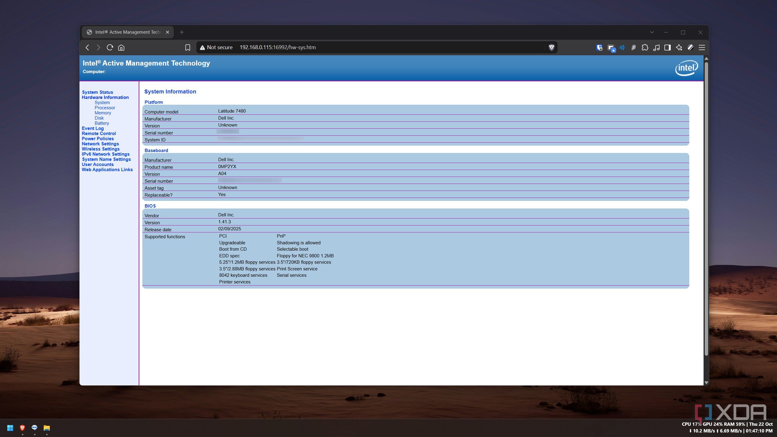Open System Name Settings page
This screenshot has height=437, width=777.
[106, 159]
